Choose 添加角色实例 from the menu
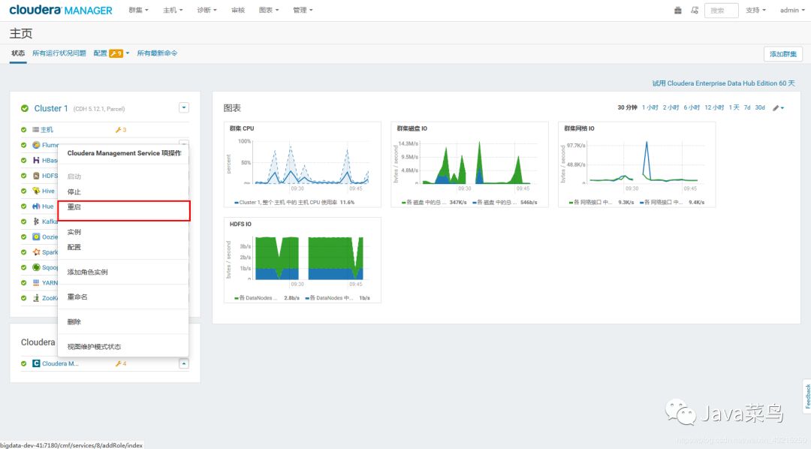 87,272
